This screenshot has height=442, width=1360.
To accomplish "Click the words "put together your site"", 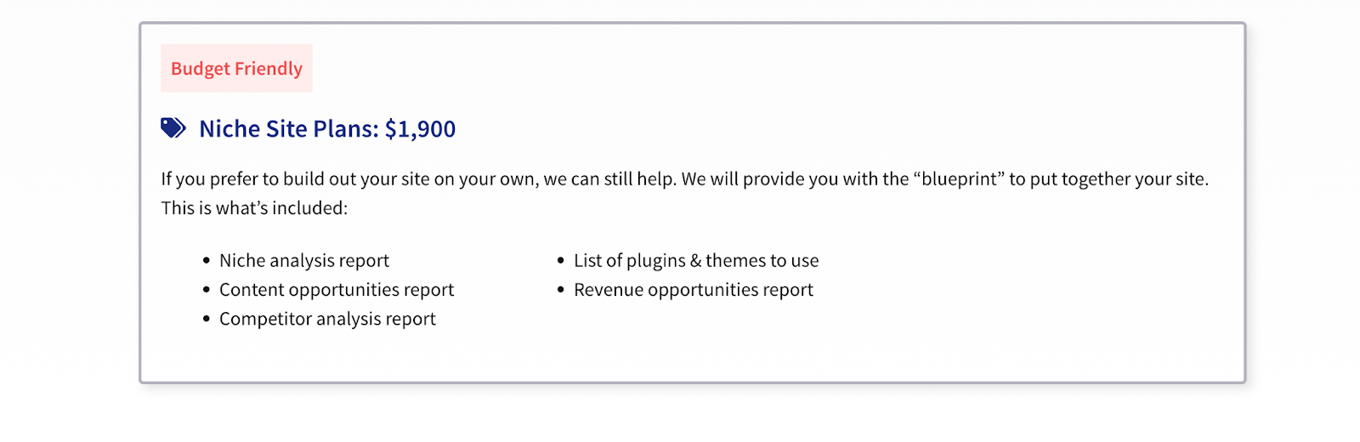I will pyautogui.click(x=1117, y=179).
